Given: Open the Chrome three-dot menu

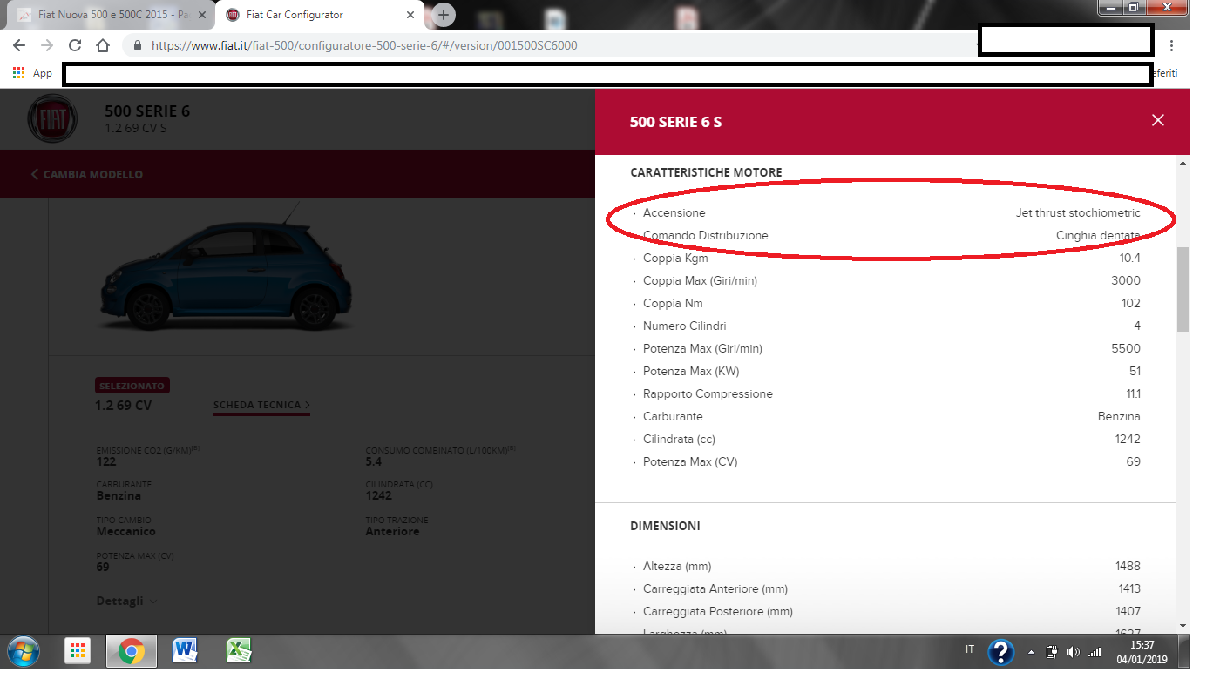Looking at the screenshot, I should coord(1171,45).
